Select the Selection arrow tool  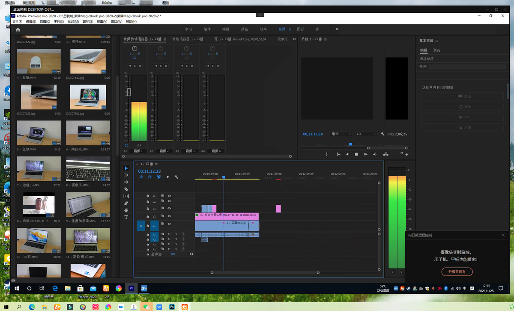click(126, 168)
